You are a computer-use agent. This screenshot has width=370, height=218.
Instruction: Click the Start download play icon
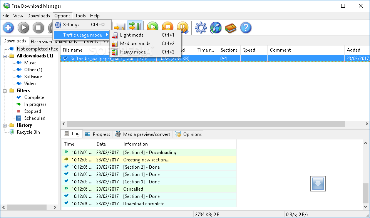point(23,28)
